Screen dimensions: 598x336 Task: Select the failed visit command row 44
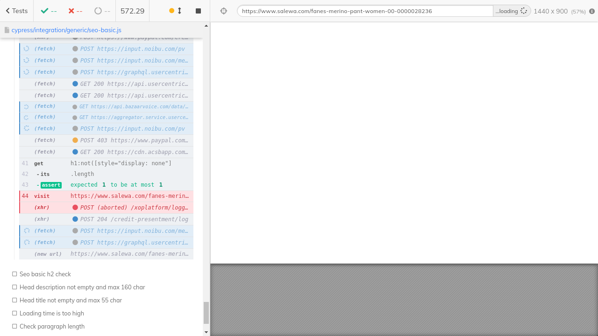click(x=107, y=196)
